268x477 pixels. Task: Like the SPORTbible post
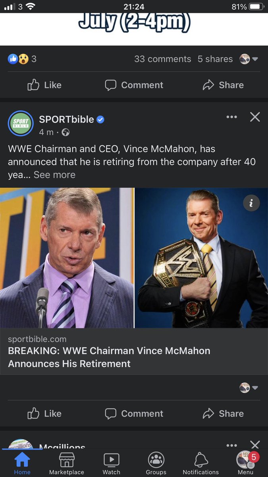pyautogui.click(x=44, y=414)
